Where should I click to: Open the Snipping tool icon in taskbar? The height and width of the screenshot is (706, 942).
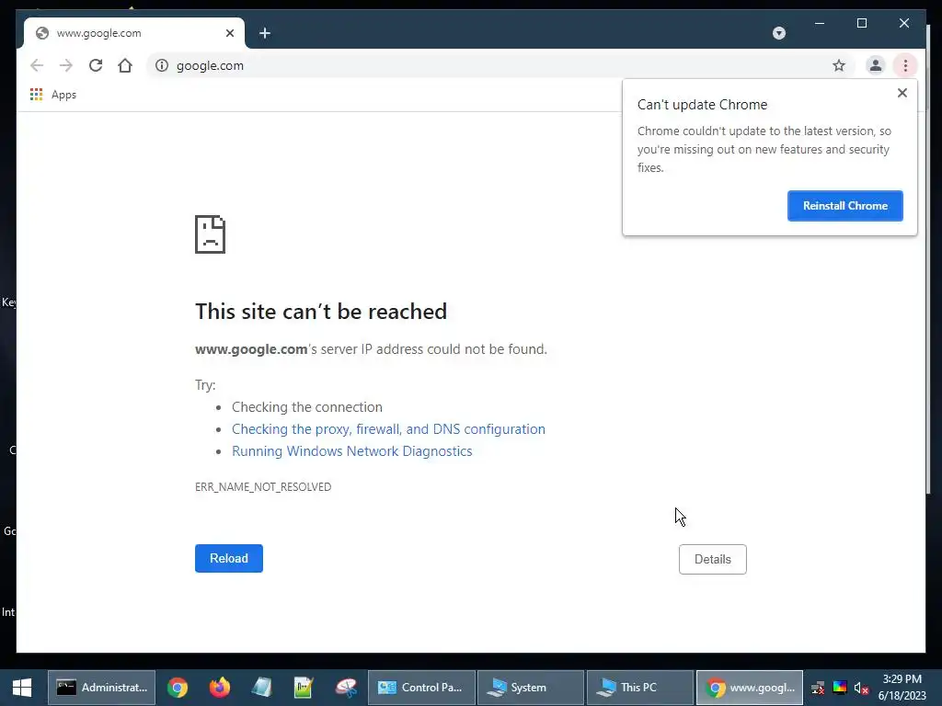(346, 688)
